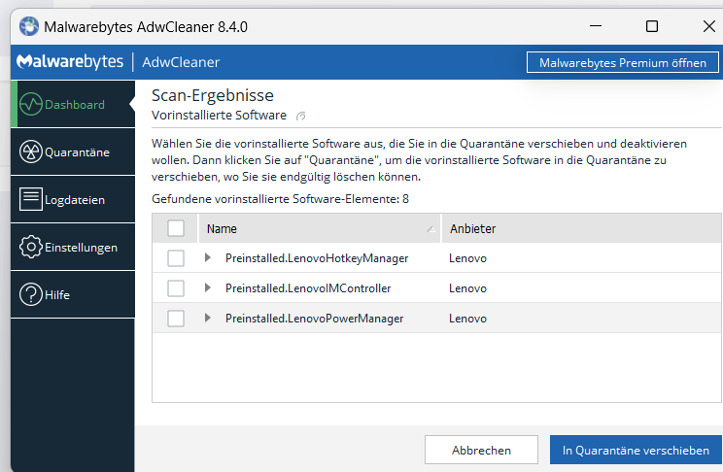This screenshot has height=472, width=723.
Task: Check the Preinstalled.LenovoHotkeyManager checkbox
Action: tap(176, 258)
